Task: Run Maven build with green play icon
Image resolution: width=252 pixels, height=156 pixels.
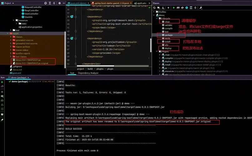Action: coord(174,8)
